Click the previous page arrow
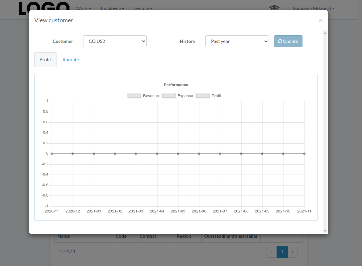This screenshot has height=266, width=362. (272, 252)
